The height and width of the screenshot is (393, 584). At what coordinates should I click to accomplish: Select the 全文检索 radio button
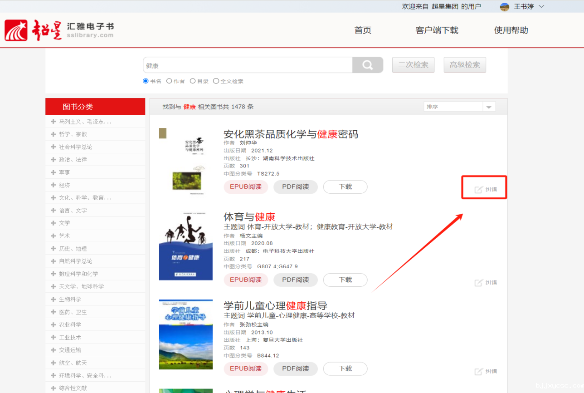(x=216, y=81)
